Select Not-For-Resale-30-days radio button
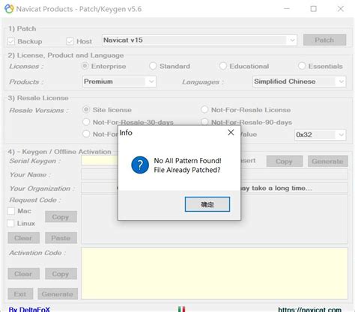This screenshot has height=312, width=355. point(86,122)
